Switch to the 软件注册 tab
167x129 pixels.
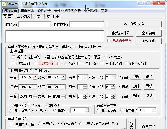(x=53, y=16)
